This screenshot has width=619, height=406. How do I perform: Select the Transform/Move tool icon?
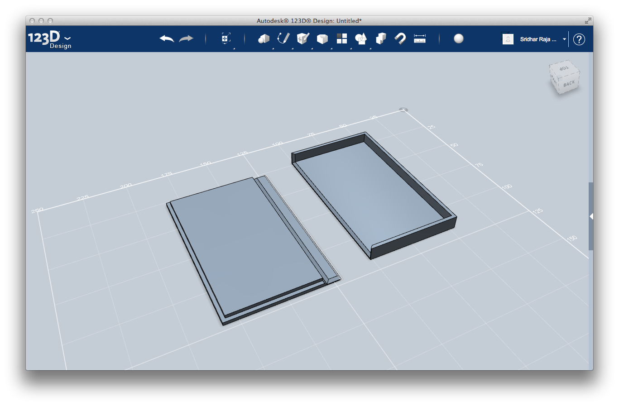pos(225,38)
